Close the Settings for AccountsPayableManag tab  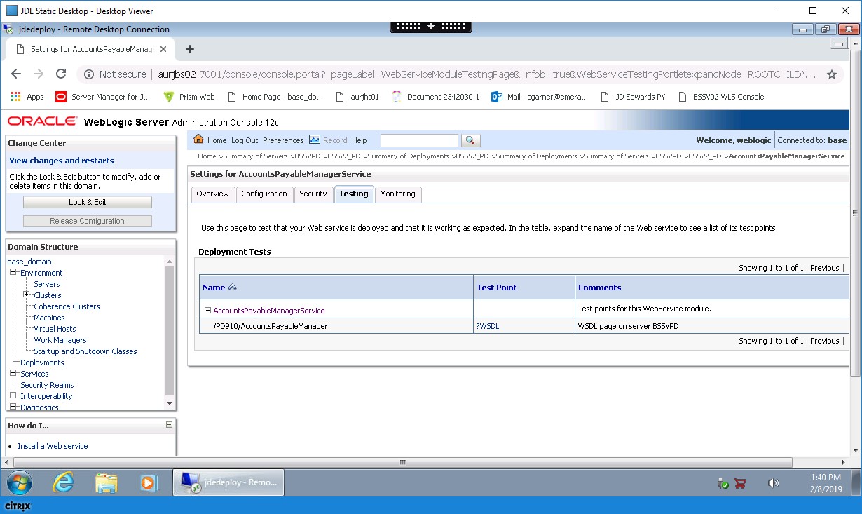[164, 49]
